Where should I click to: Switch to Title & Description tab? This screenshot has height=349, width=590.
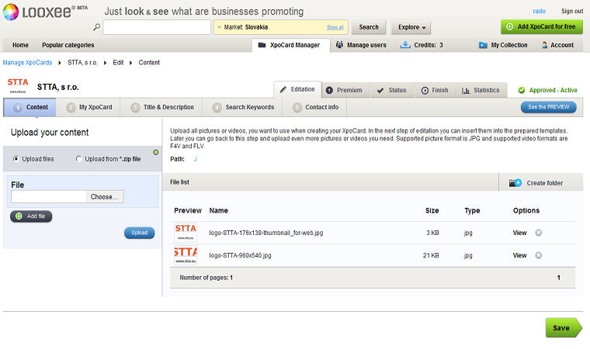[162, 107]
